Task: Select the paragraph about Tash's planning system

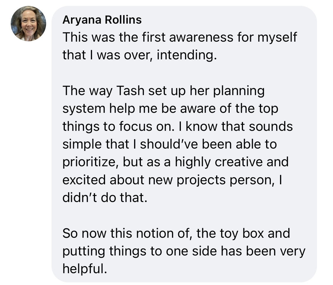Action: click(x=178, y=144)
